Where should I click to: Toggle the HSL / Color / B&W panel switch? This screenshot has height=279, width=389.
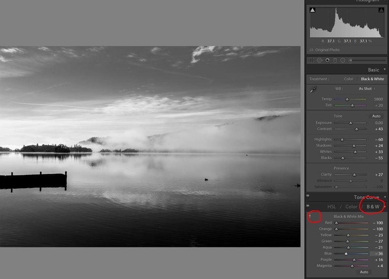pyautogui.click(x=308, y=207)
